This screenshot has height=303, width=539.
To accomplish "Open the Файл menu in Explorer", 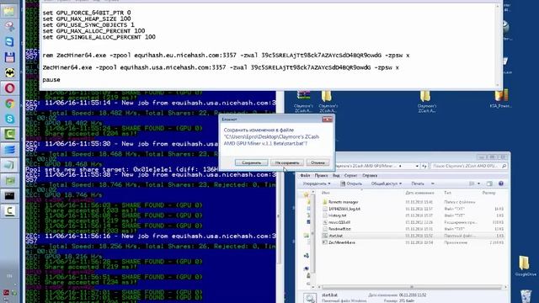I will pyautogui.click(x=305, y=176).
